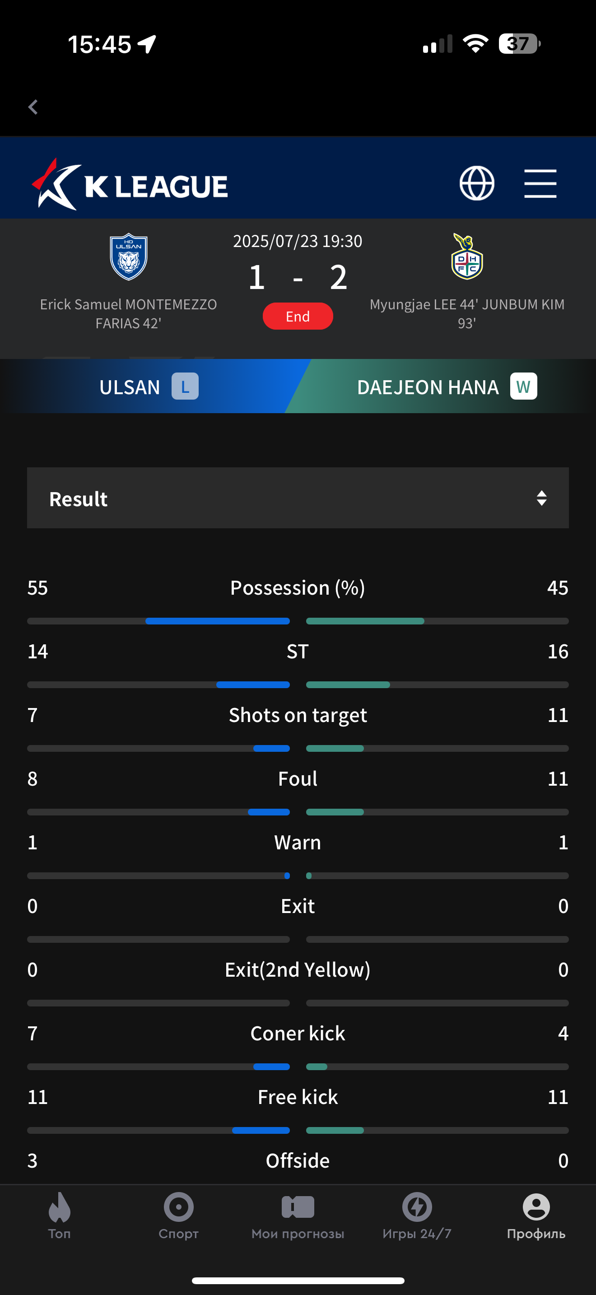Tap the Ulsan HD team crest
The width and height of the screenshot is (596, 1295).
129,256
